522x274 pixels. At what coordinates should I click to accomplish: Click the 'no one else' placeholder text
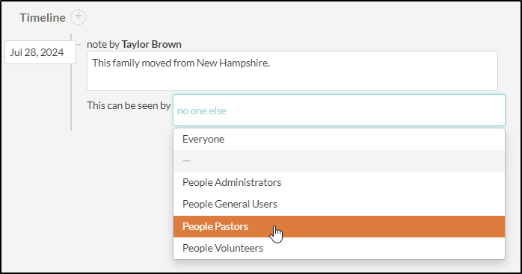(202, 110)
